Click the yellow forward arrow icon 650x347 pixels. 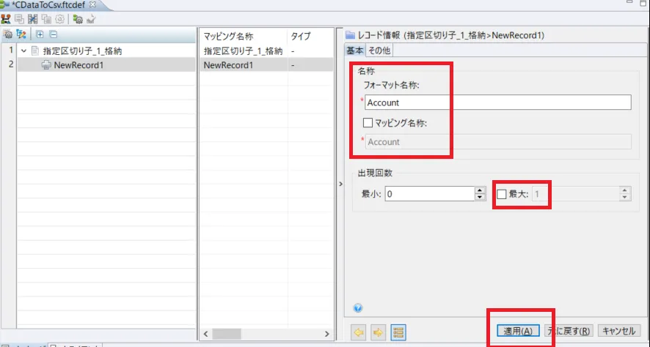tap(379, 332)
